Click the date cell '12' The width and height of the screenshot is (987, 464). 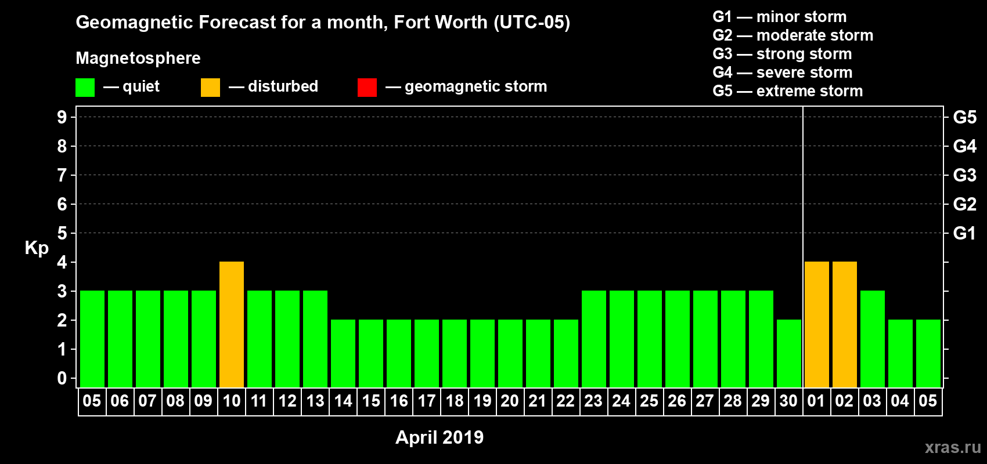[x=287, y=401]
